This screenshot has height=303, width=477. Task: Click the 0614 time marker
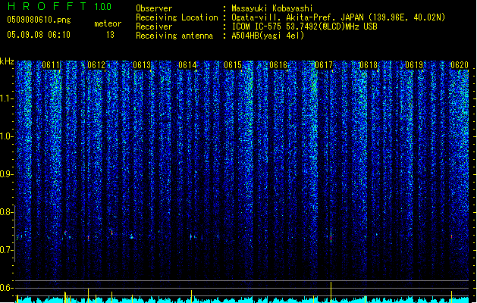(x=187, y=65)
